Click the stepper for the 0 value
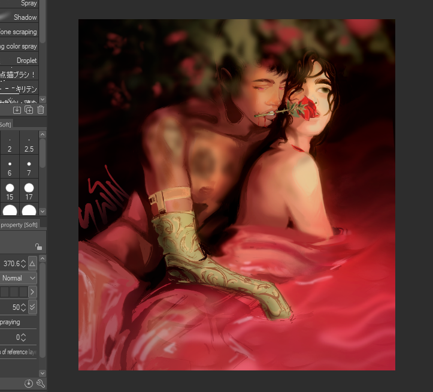The image size is (433, 392). pyautogui.click(x=23, y=337)
